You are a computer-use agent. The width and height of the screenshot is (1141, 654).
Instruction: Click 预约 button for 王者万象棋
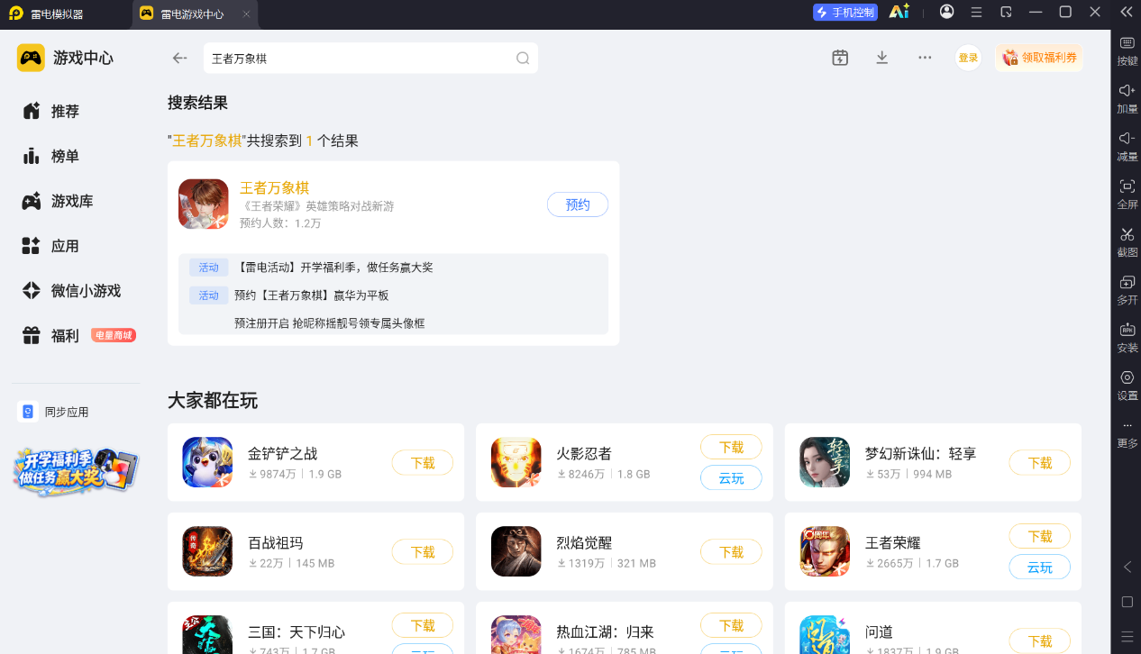(578, 204)
